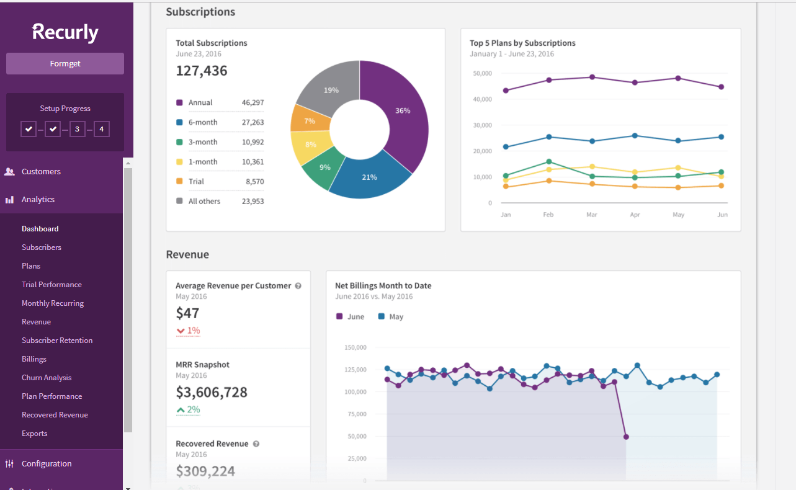Image resolution: width=796 pixels, height=490 pixels.
Task: Click red down arrow beside 1%
Action: (181, 331)
